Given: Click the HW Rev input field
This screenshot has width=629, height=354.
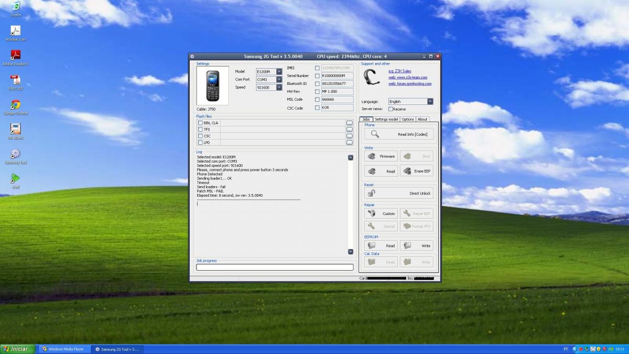Looking at the screenshot, I should pyautogui.click(x=337, y=91).
